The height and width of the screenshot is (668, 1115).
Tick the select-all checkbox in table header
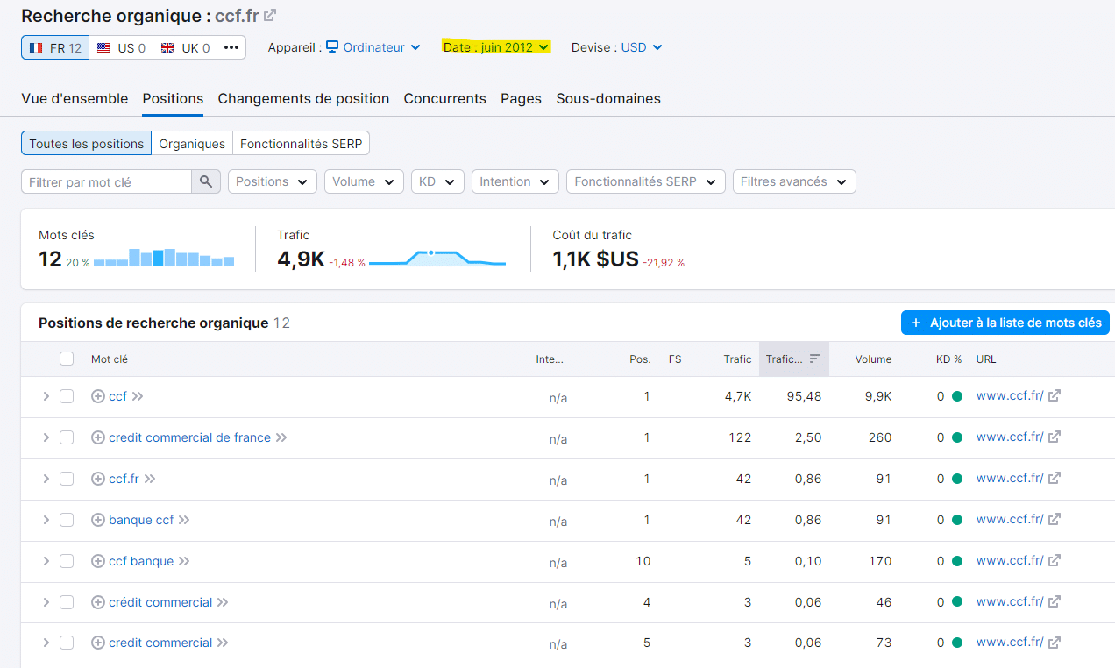[x=67, y=359]
